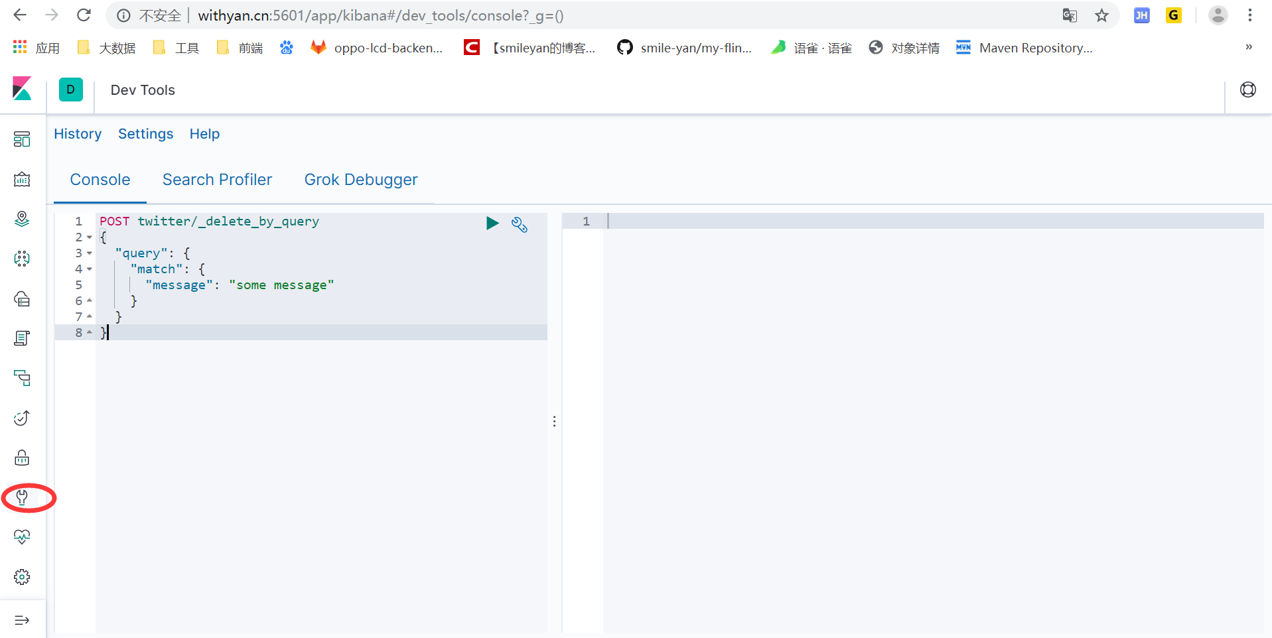This screenshot has height=638, width=1272.
Task: Open SIEM lock icon in sidebar
Action: [22, 458]
